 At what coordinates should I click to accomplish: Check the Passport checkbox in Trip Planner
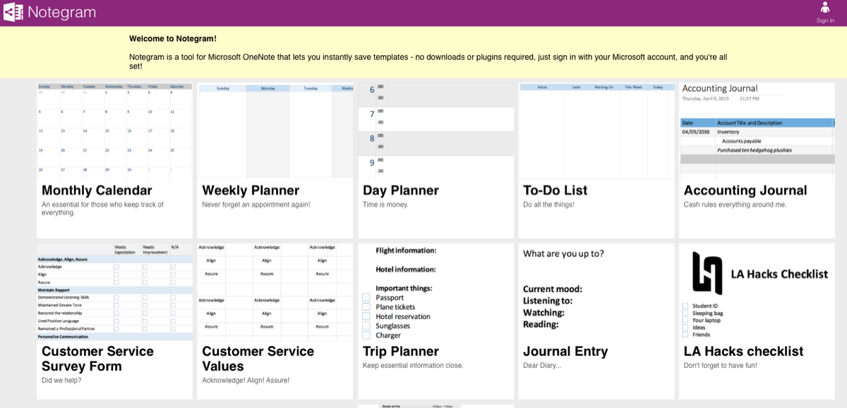[366, 298]
